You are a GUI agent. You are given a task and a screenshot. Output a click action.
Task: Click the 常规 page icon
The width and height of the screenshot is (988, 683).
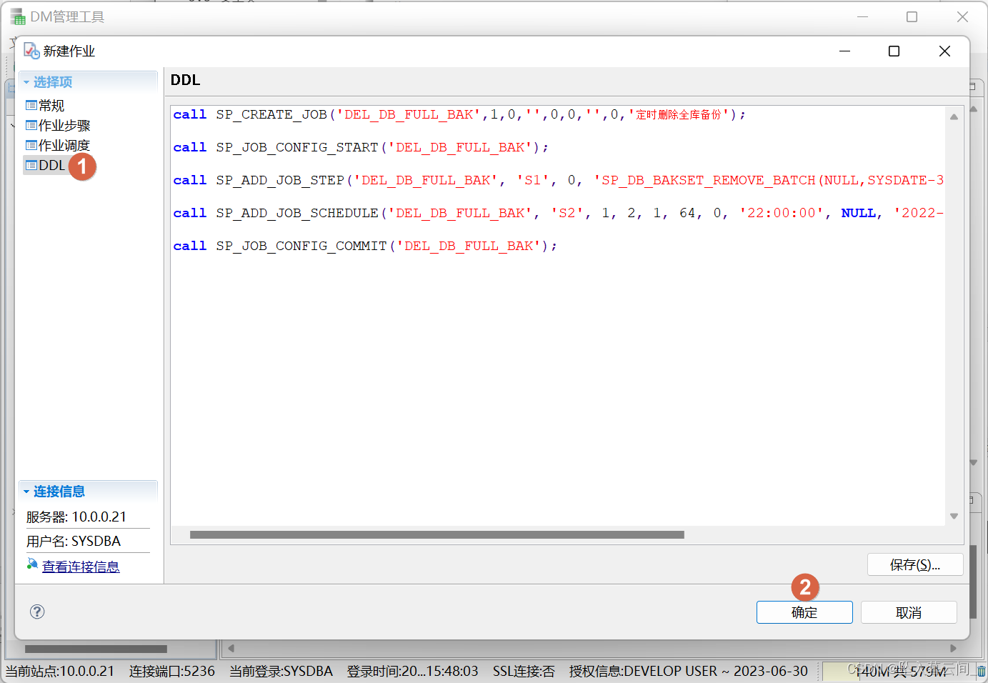click(31, 106)
